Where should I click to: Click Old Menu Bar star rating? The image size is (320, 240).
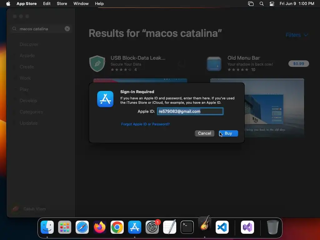tap(238, 70)
